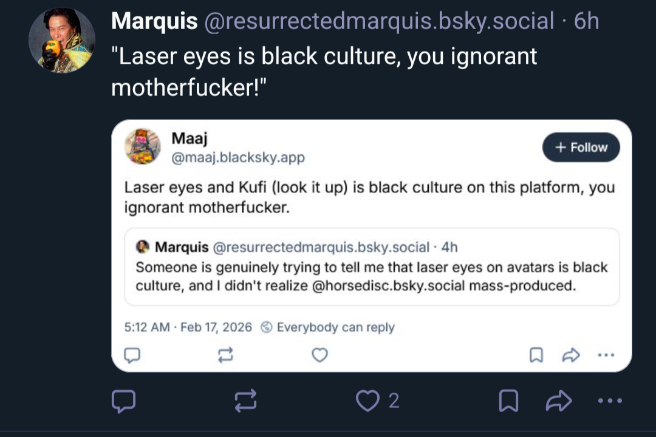Like the post with 2 likes
Viewport: 656px width, 437px height.
pos(367,401)
